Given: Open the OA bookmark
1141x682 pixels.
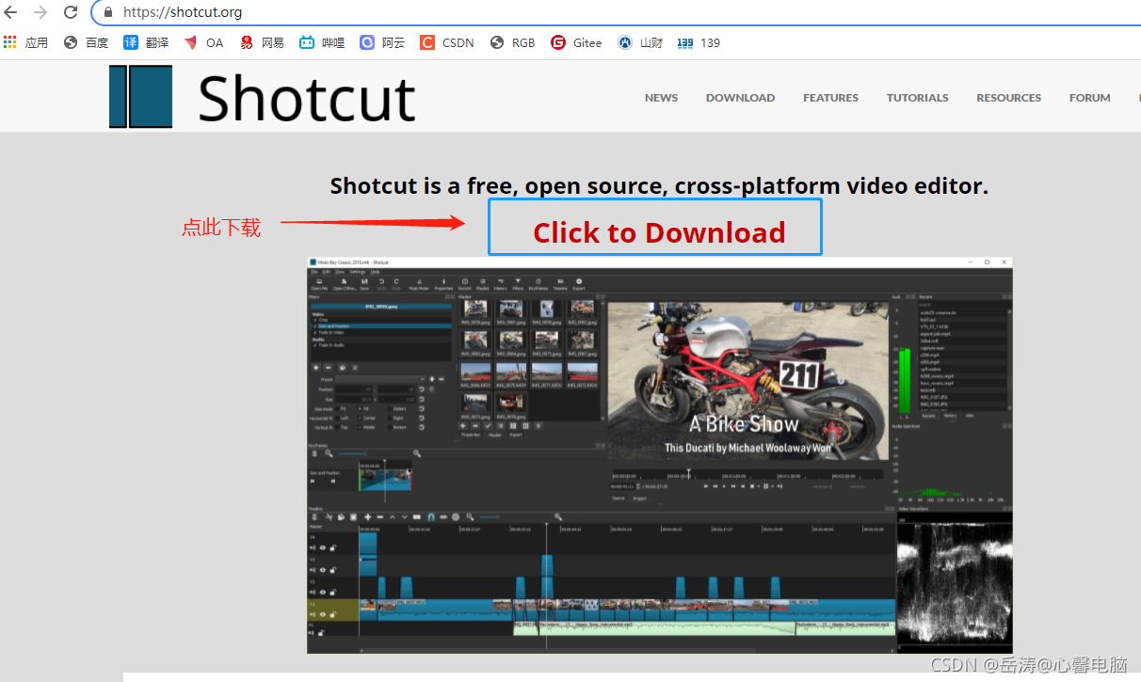Looking at the screenshot, I should [x=204, y=42].
